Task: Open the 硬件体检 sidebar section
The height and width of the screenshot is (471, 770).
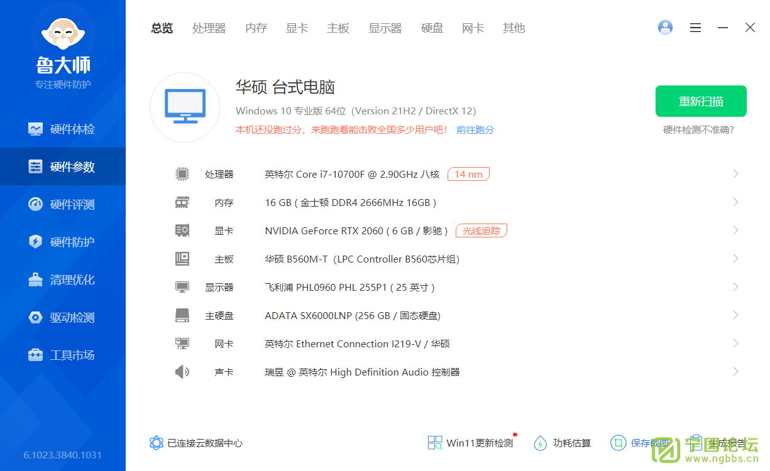Action: coord(63,129)
